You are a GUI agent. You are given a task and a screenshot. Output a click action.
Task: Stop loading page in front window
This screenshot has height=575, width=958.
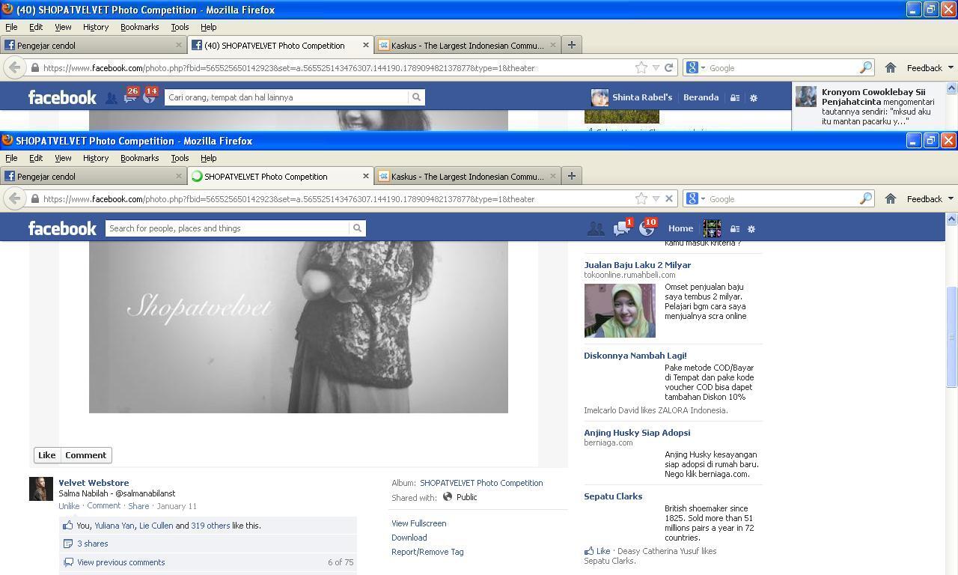(669, 199)
